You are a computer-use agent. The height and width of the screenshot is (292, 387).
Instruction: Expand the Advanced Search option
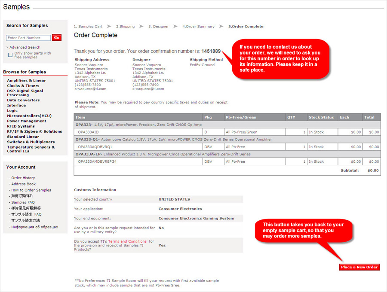pos(25,47)
